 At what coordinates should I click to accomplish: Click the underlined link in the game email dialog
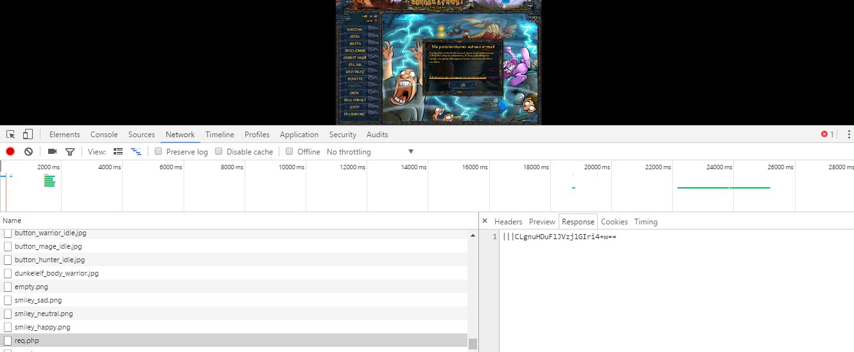tap(457, 76)
